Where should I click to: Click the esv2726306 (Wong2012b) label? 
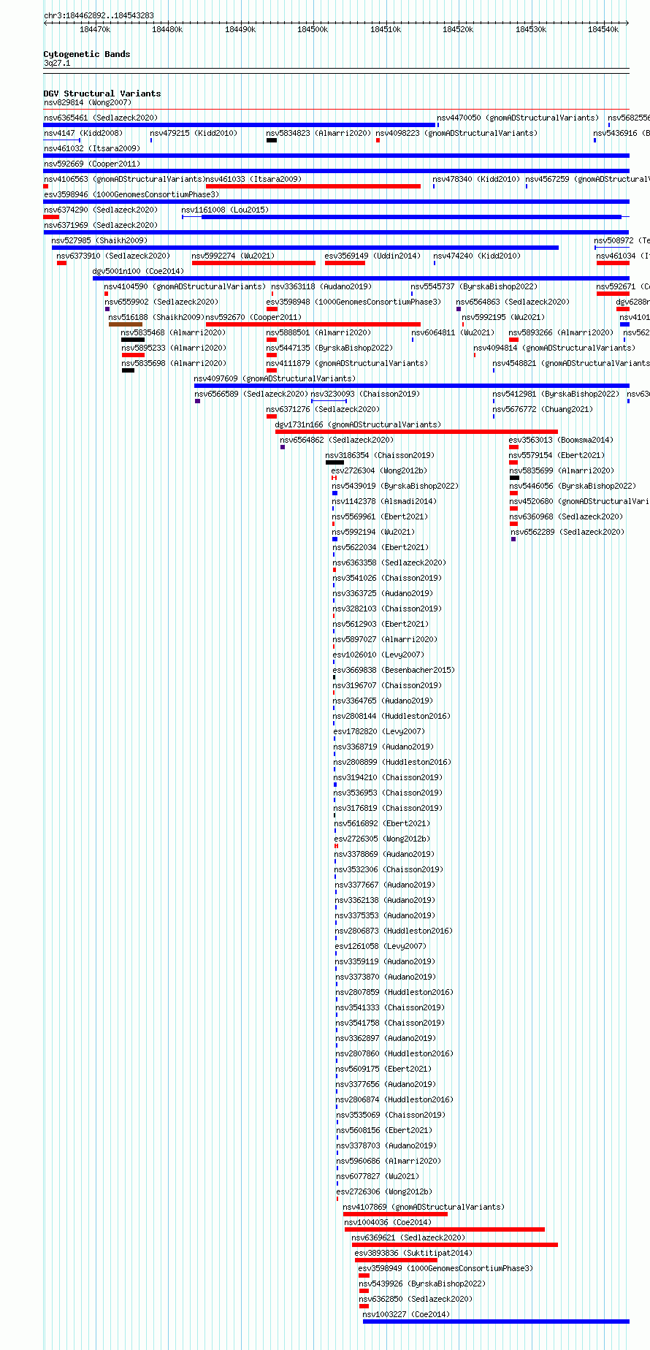click(x=384, y=1191)
